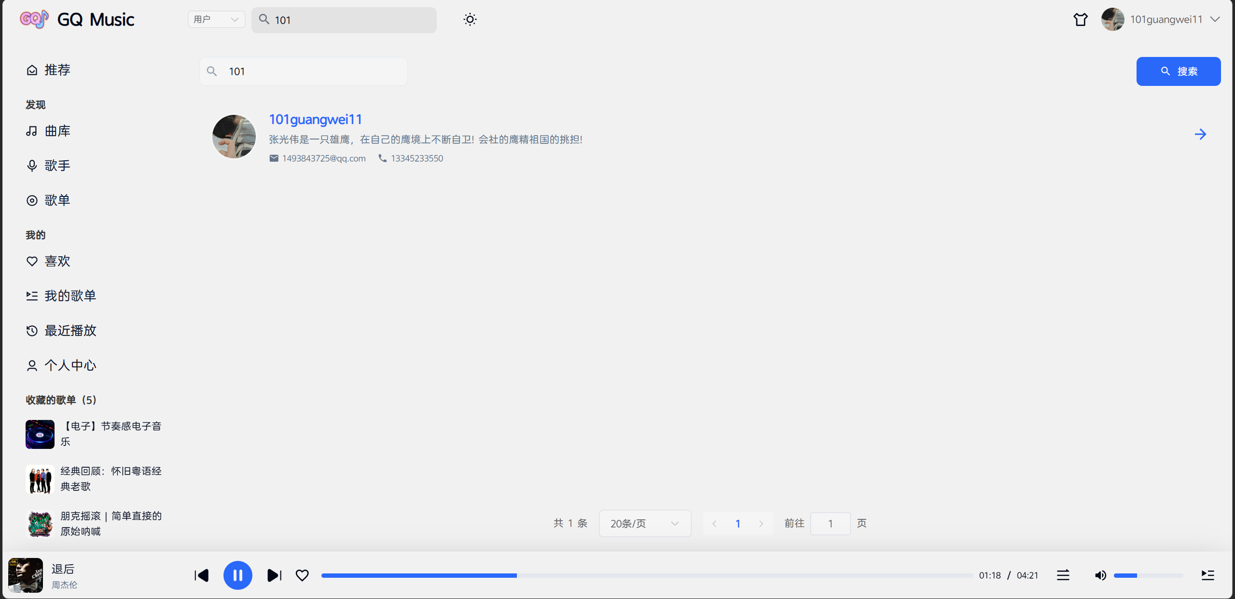Open user details via blue arrow
The height and width of the screenshot is (599, 1235).
click(1200, 134)
